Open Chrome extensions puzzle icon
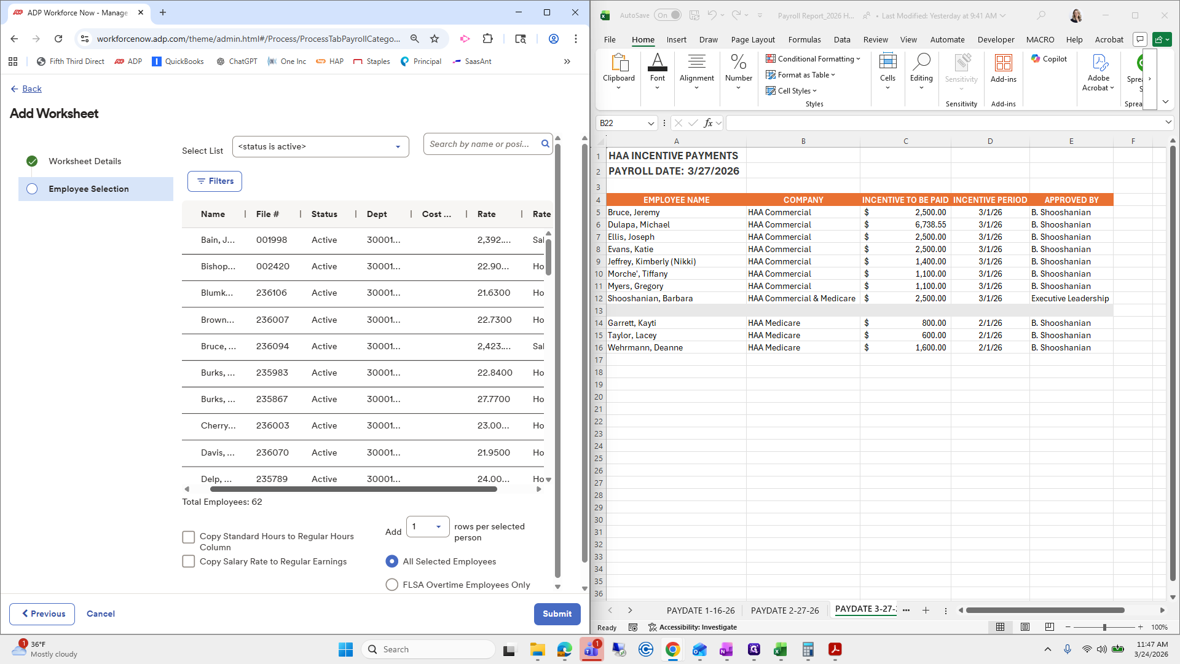This screenshot has height=664, width=1180. coord(487,39)
